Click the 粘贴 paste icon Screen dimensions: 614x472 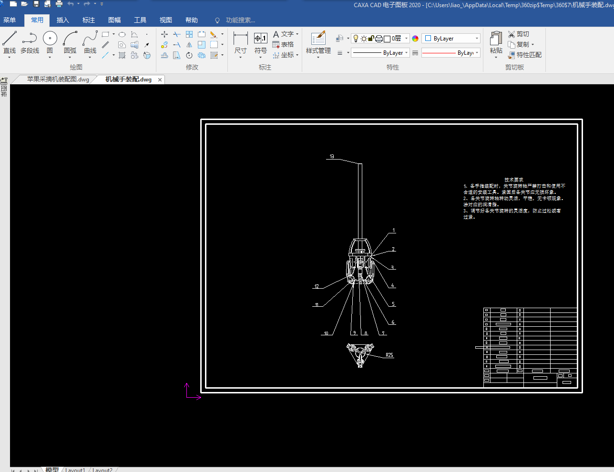click(496, 39)
